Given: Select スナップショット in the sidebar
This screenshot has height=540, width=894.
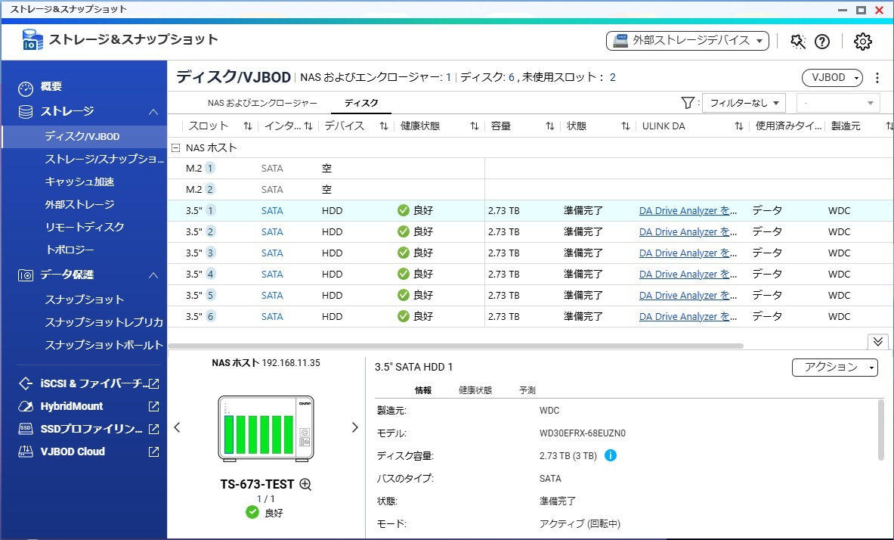Looking at the screenshot, I should 85,299.
